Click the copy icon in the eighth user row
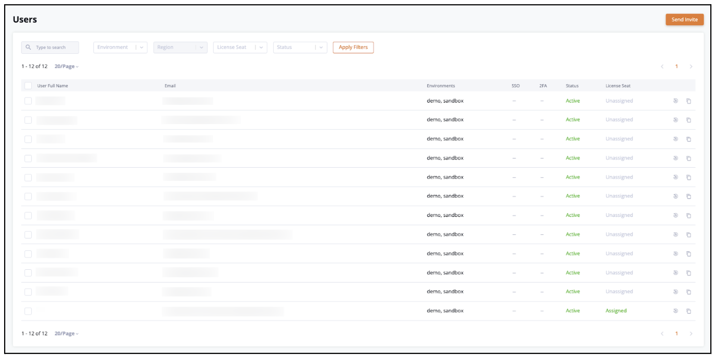Screen dimensions: 718x360 pyautogui.click(x=689, y=234)
